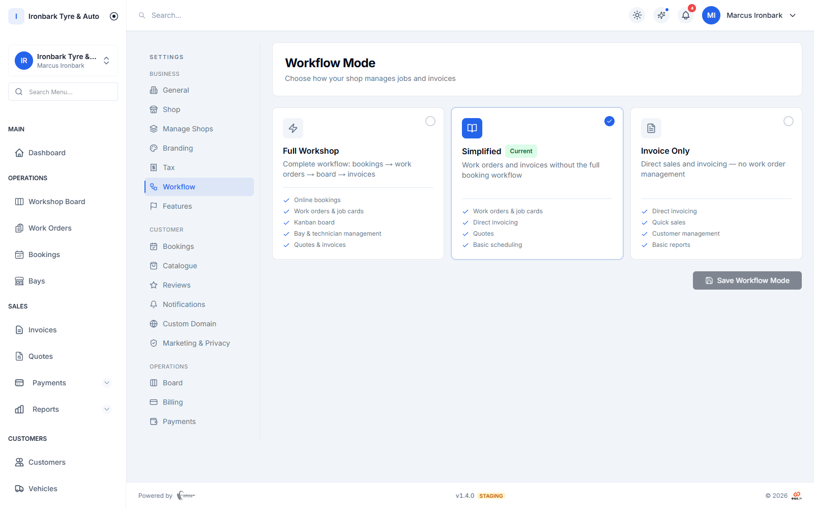The height and width of the screenshot is (509, 814).
Task: Open Shop settings
Action: pyautogui.click(x=199, y=109)
